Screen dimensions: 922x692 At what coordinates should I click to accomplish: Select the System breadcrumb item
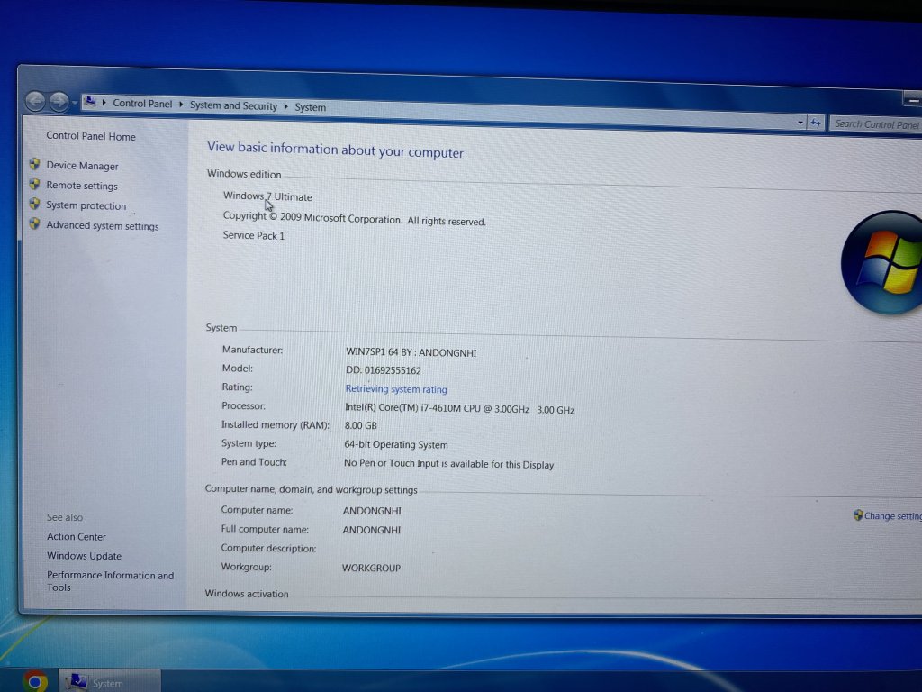pyautogui.click(x=310, y=107)
